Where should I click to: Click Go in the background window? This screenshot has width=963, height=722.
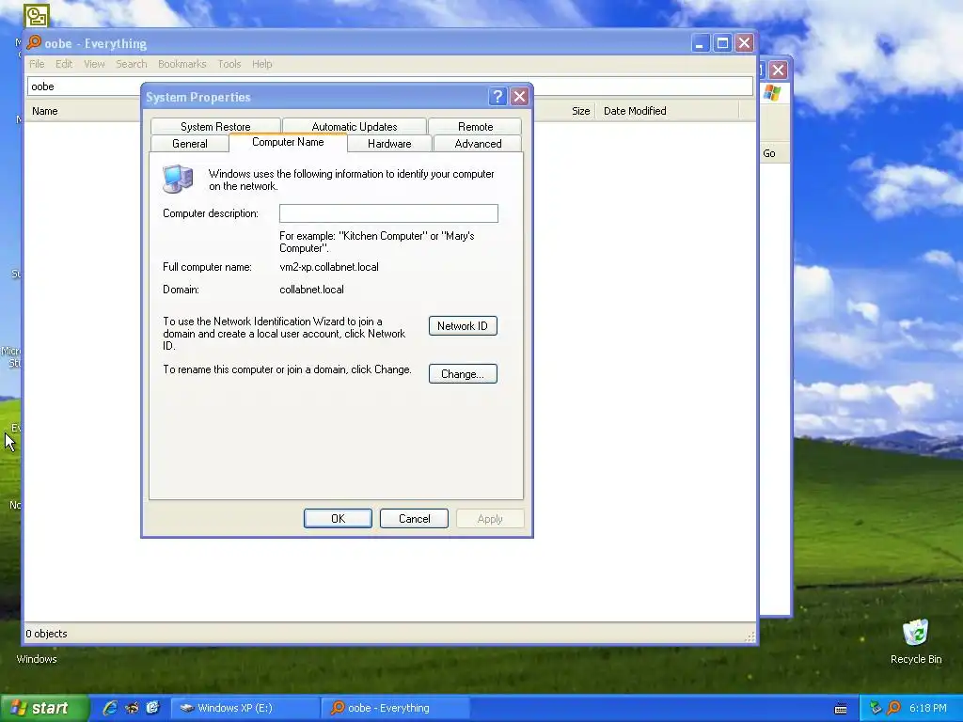pyautogui.click(x=769, y=153)
